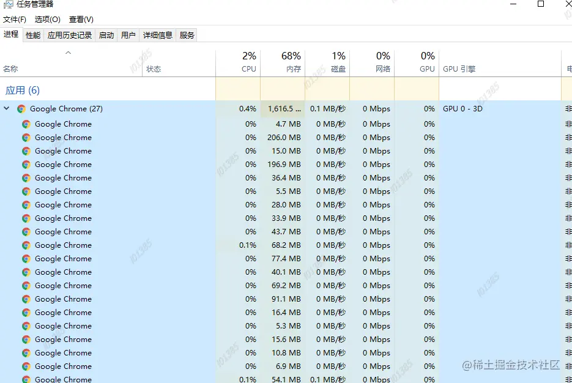
Task: Click the 0.4% CPU cell of Chrome group
Action: pos(238,109)
